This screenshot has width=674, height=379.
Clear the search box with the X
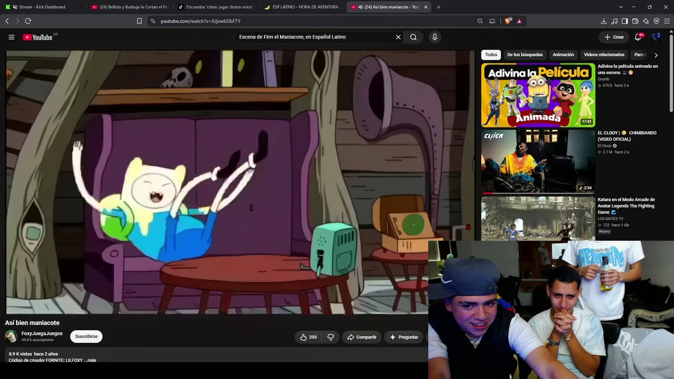398,37
